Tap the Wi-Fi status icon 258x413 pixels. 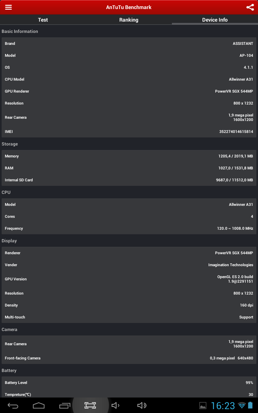pos(242,406)
